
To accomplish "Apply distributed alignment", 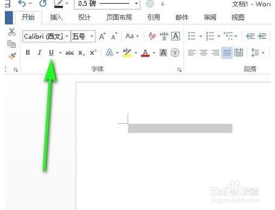I will tap(239, 53).
